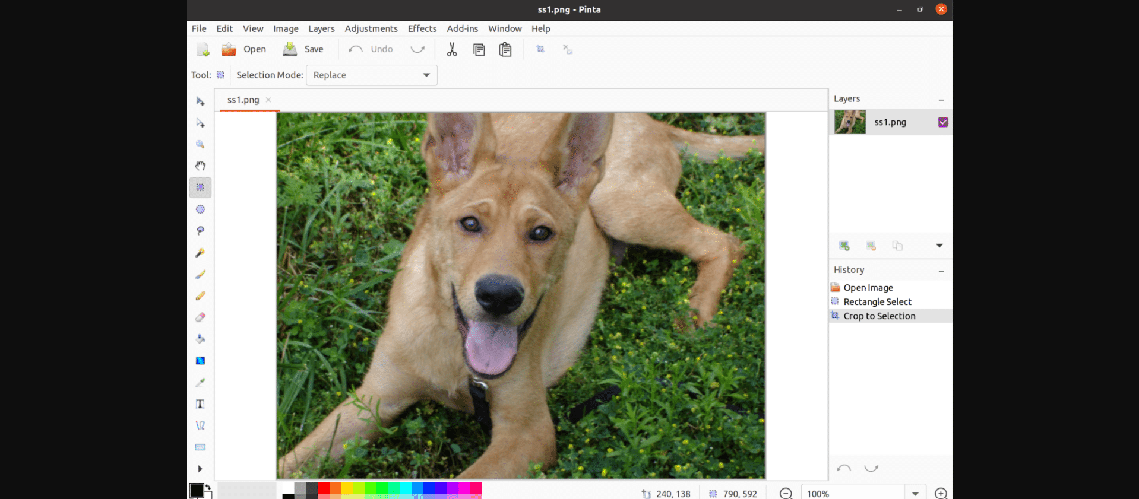Open the Window menu

pos(505,28)
